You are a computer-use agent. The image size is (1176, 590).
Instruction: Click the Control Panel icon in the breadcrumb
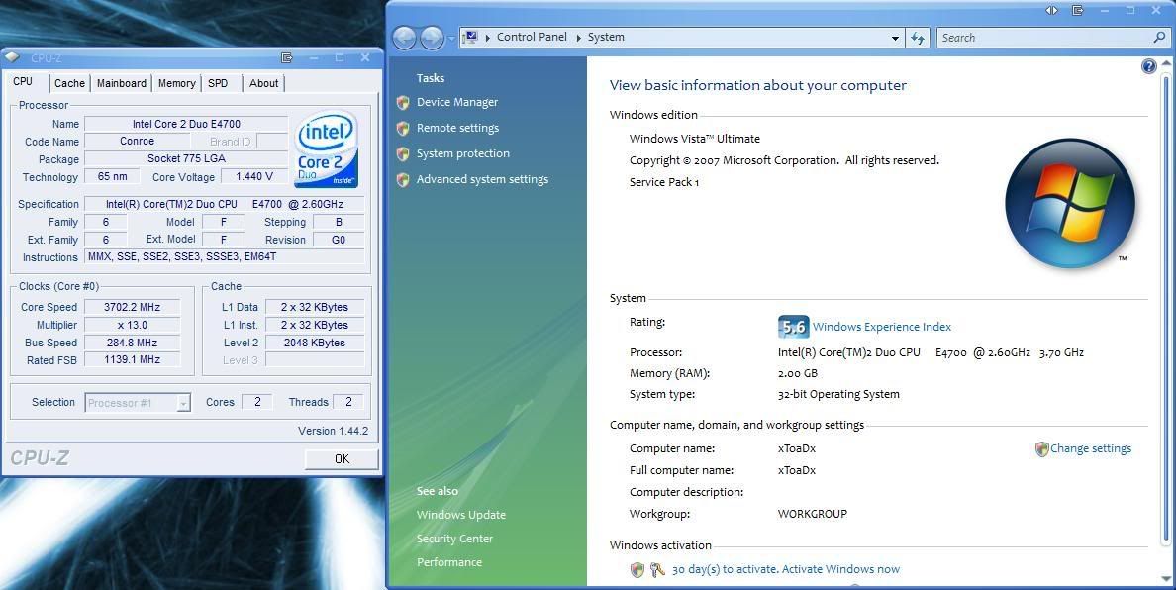473,37
